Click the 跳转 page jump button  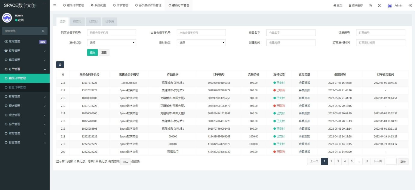pyautogui.click(x=403, y=161)
